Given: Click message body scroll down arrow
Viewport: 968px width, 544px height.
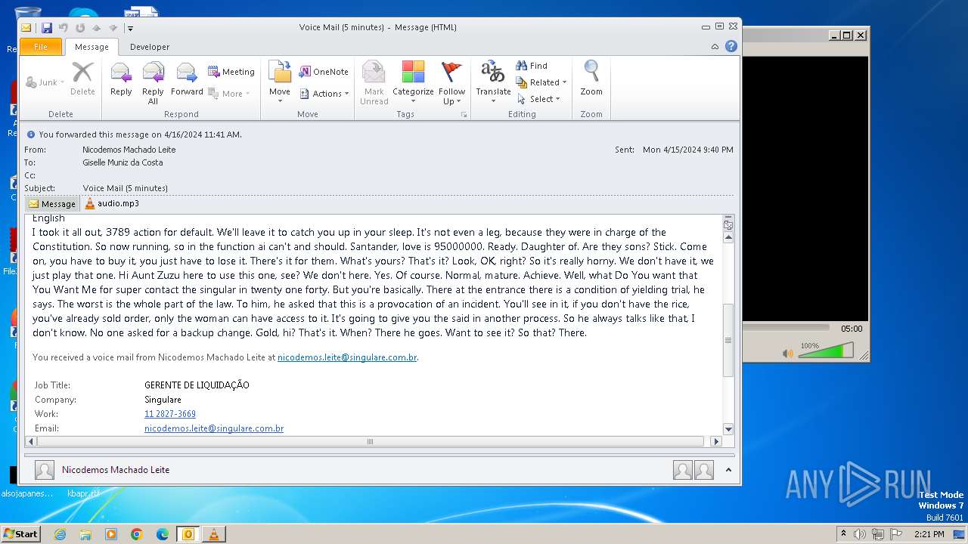Looking at the screenshot, I should point(728,429).
